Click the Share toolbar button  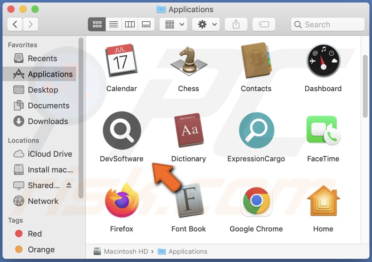[x=237, y=25]
